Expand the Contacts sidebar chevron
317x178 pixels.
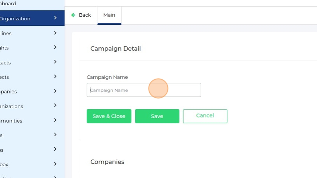pyautogui.click(x=55, y=62)
